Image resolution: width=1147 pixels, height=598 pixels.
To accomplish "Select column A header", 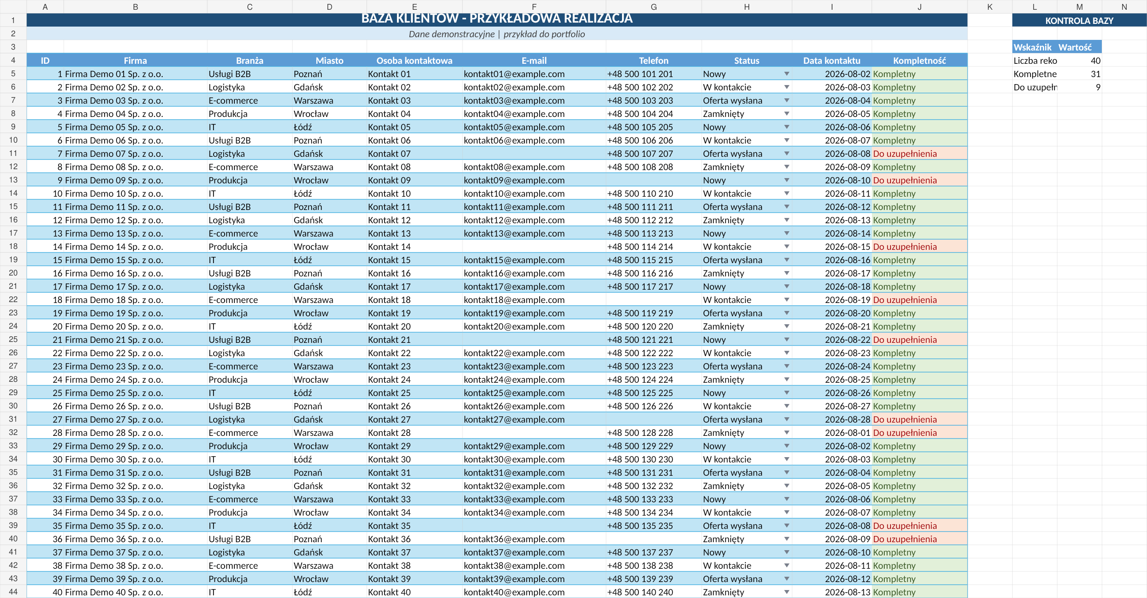I will 45,7.
